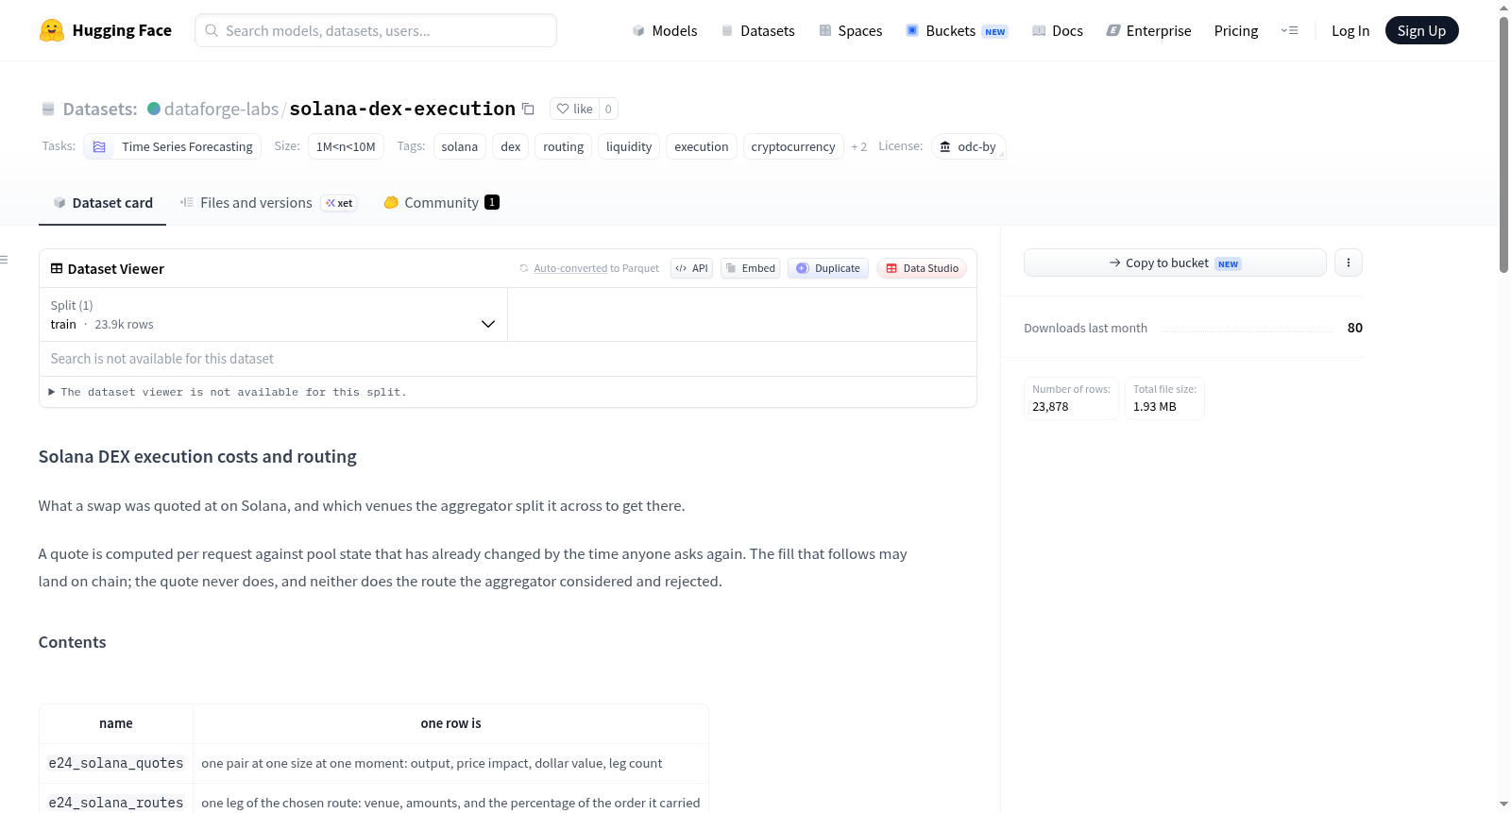Duplicate the dataset via Duplicate button
This screenshot has width=1511, height=813.
(828, 268)
